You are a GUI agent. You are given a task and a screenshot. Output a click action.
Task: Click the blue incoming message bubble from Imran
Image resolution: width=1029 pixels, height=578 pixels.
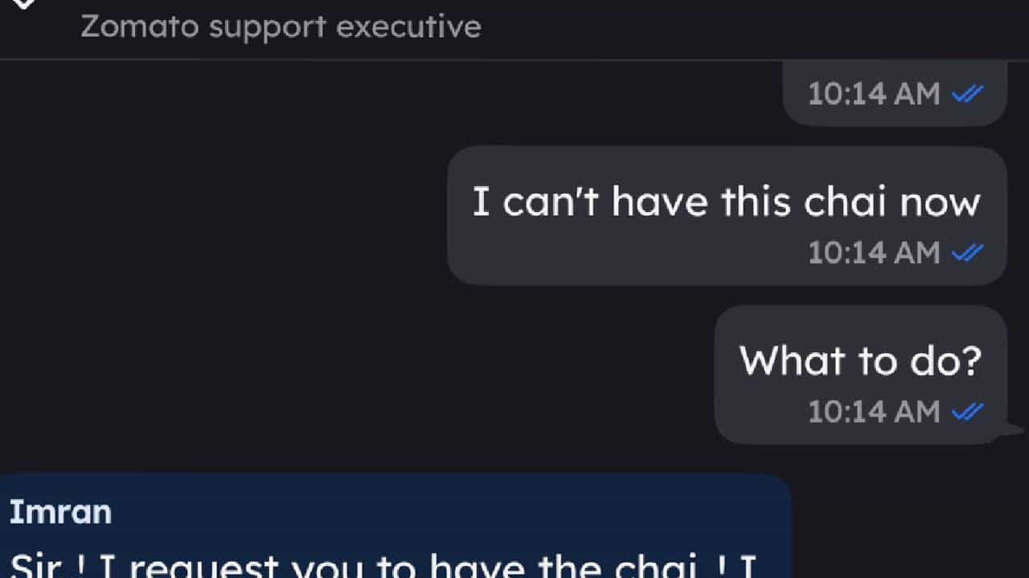pyautogui.click(x=396, y=526)
